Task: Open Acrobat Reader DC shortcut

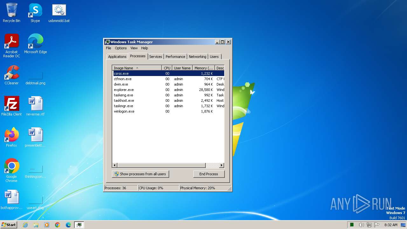Action: pyautogui.click(x=11, y=45)
